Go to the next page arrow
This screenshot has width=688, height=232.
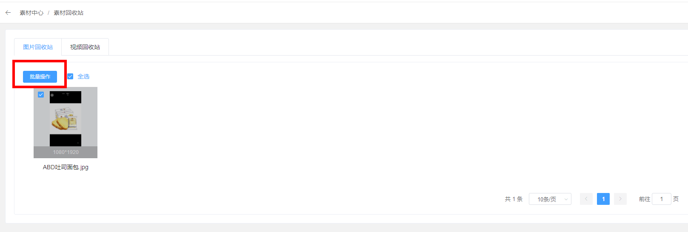pos(620,199)
